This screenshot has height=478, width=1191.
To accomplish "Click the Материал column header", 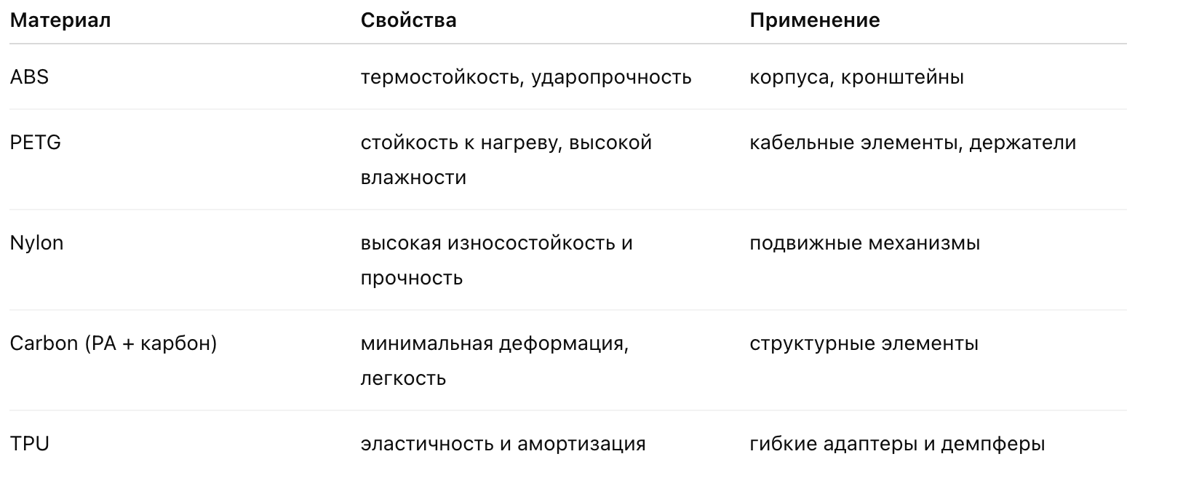I will tap(60, 20).
